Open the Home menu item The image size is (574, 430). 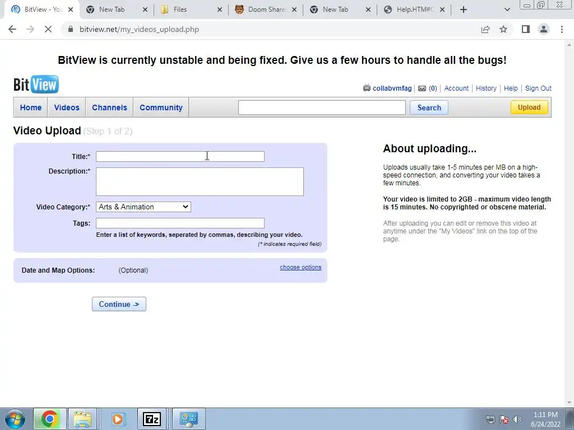click(x=31, y=107)
